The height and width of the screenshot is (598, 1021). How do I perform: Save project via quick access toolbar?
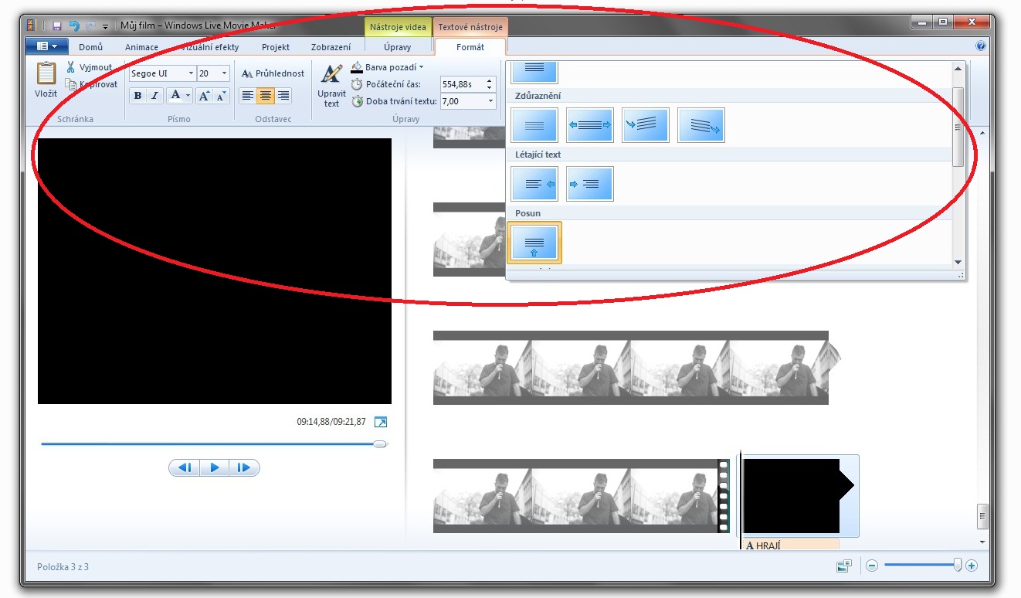pyautogui.click(x=57, y=25)
